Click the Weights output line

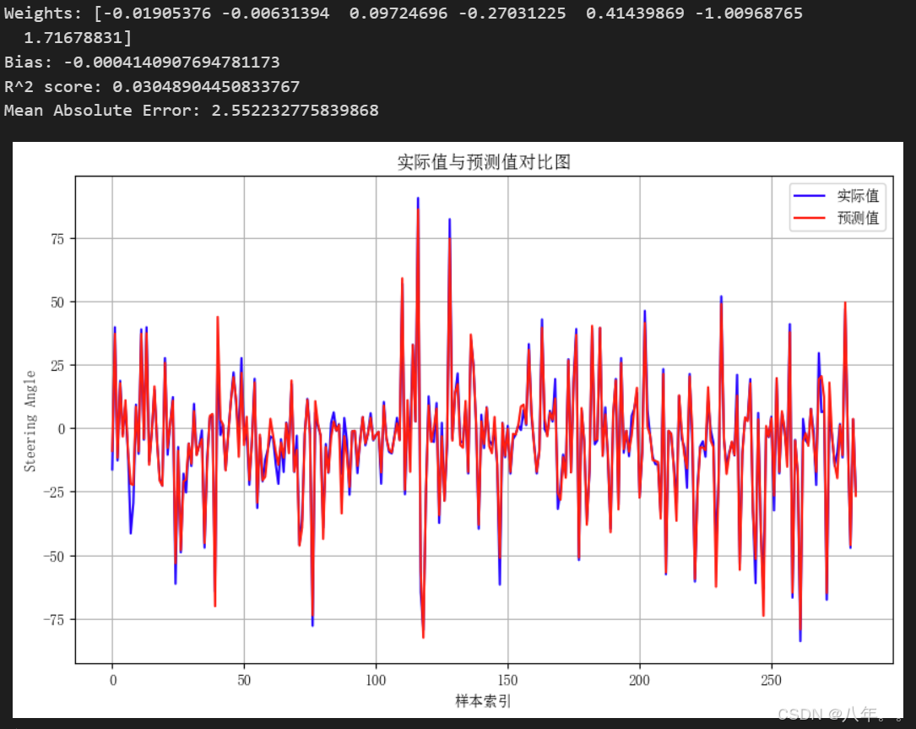(x=403, y=13)
